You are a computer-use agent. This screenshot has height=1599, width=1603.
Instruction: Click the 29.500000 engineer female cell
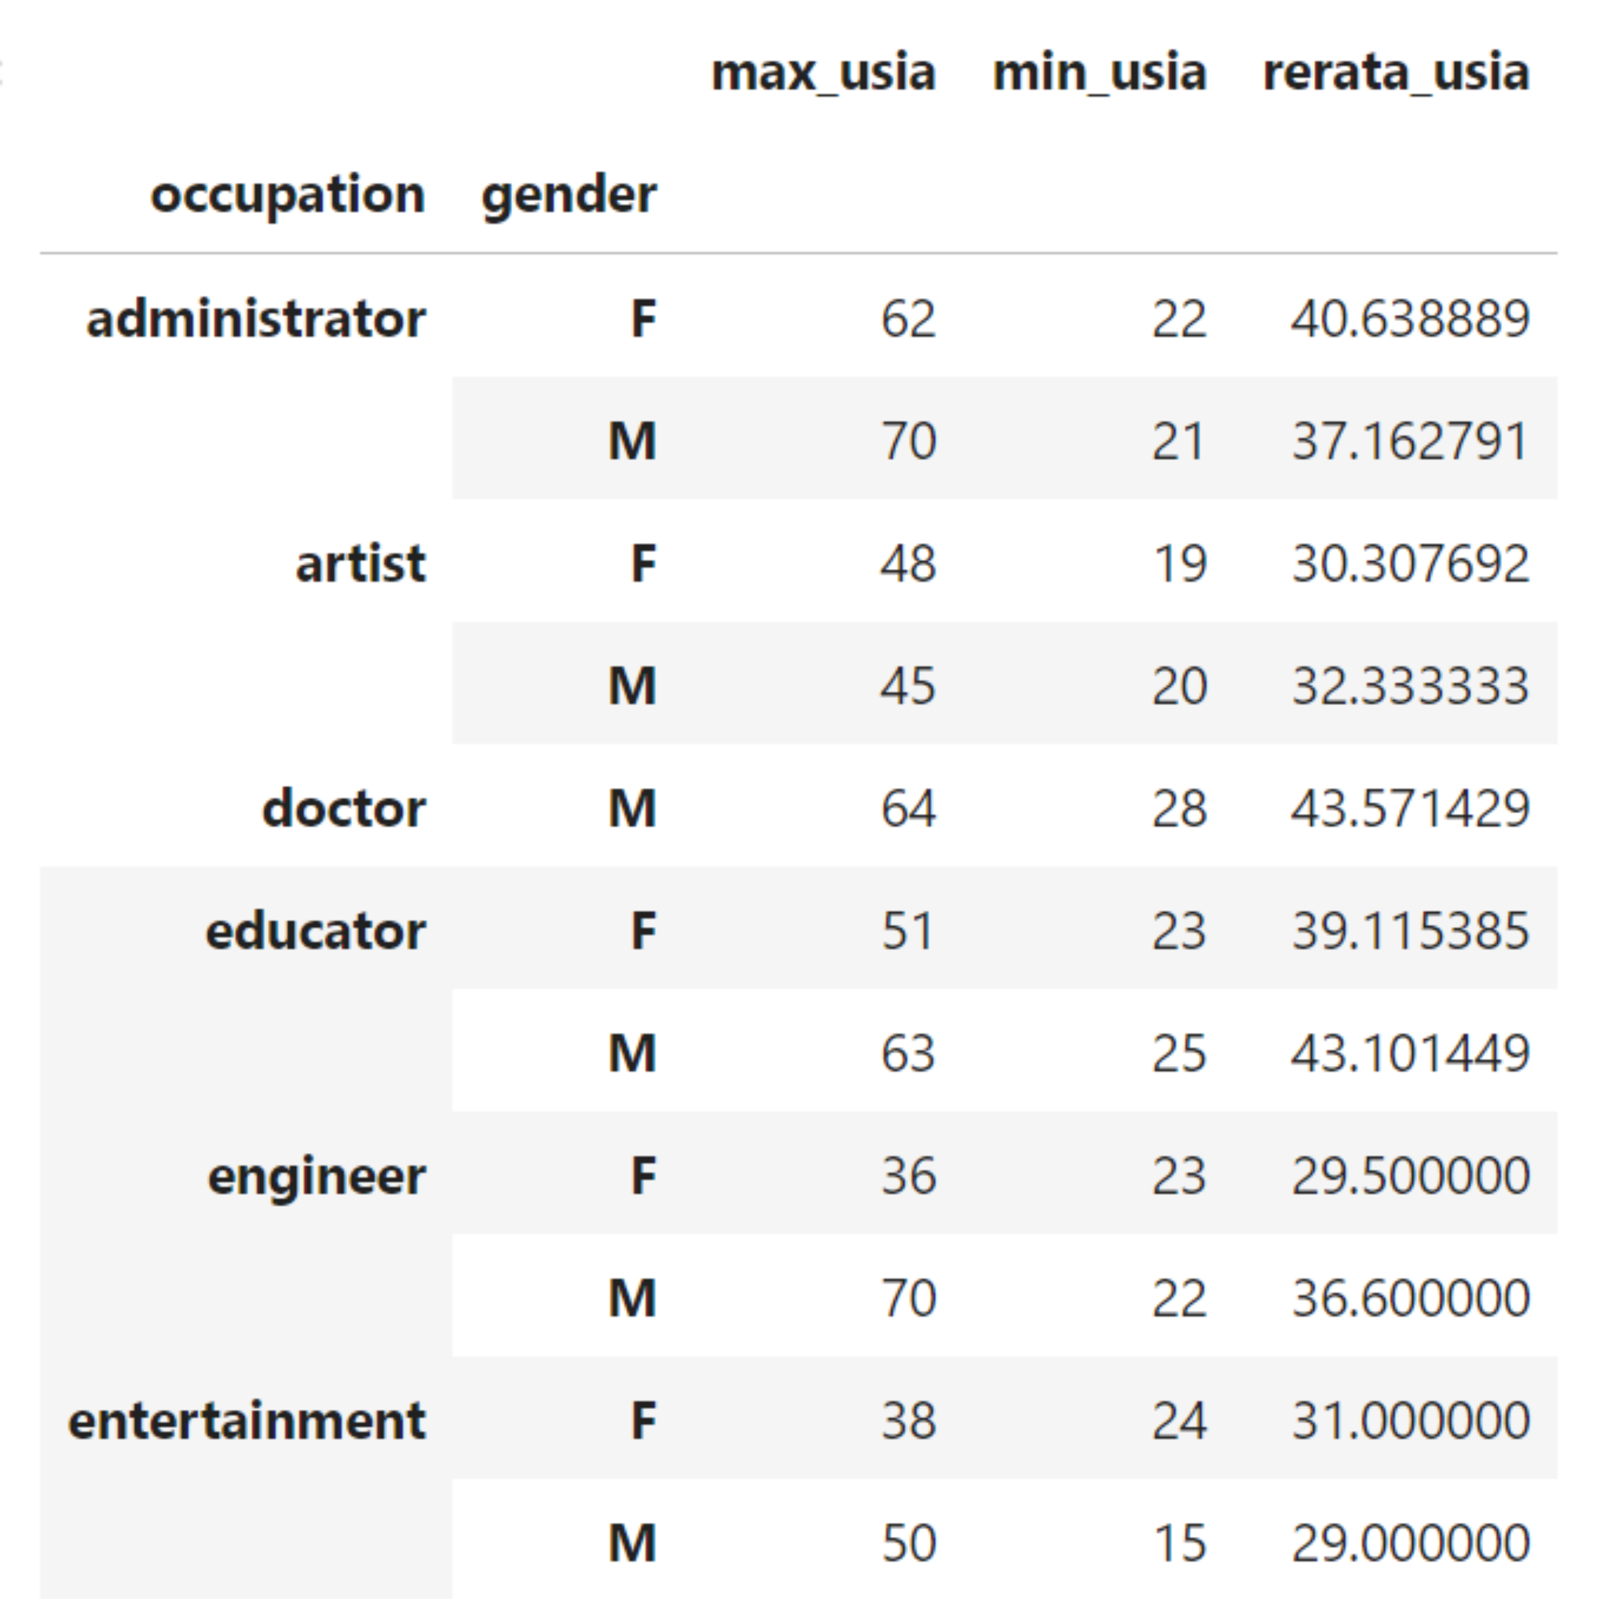pyautogui.click(x=1409, y=1176)
